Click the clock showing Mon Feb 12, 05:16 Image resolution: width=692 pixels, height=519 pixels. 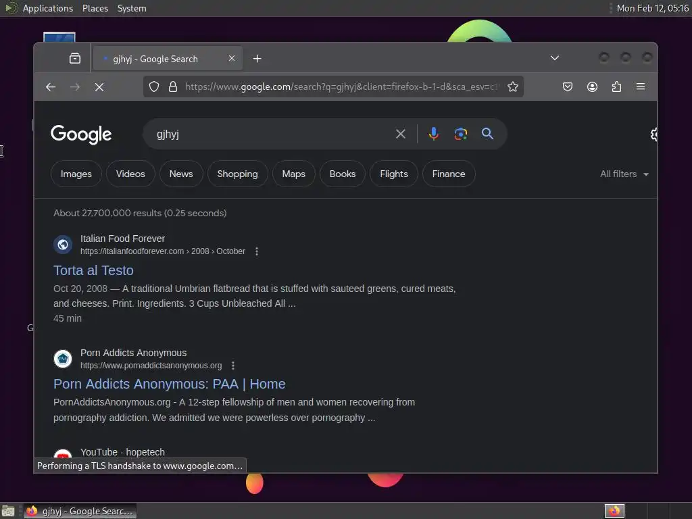click(653, 8)
